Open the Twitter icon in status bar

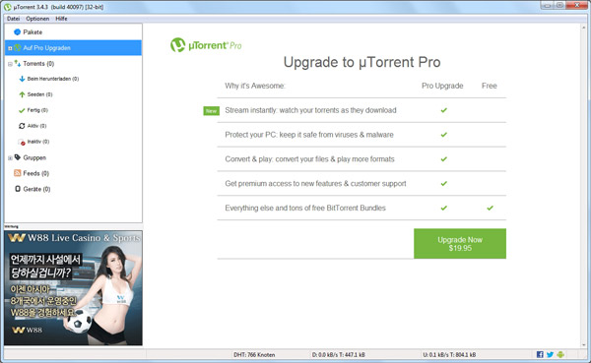click(x=550, y=354)
